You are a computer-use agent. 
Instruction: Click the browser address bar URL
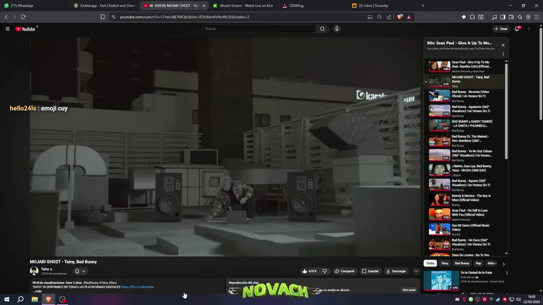coord(185,17)
